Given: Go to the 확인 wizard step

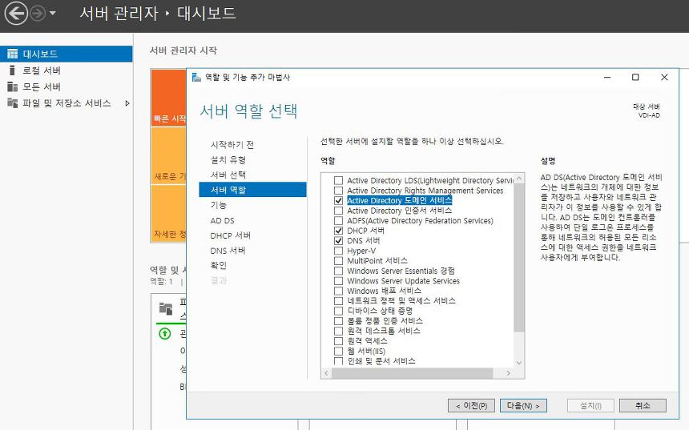Looking at the screenshot, I should pos(219,265).
